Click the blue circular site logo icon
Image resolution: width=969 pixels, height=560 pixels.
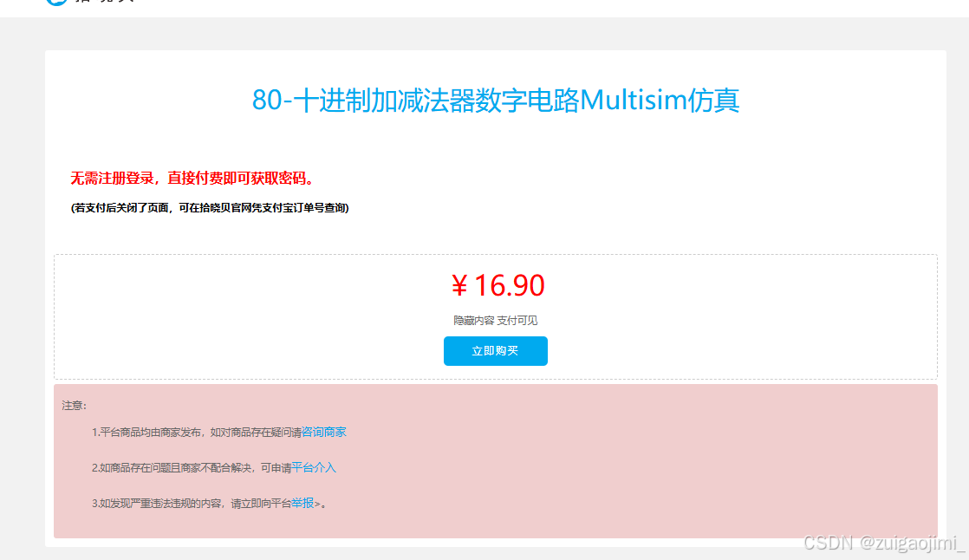tap(56, 2)
